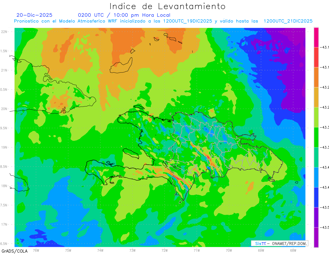Click the '72W' longitude label
The image size is (329, 254).
[x=164, y=250]
